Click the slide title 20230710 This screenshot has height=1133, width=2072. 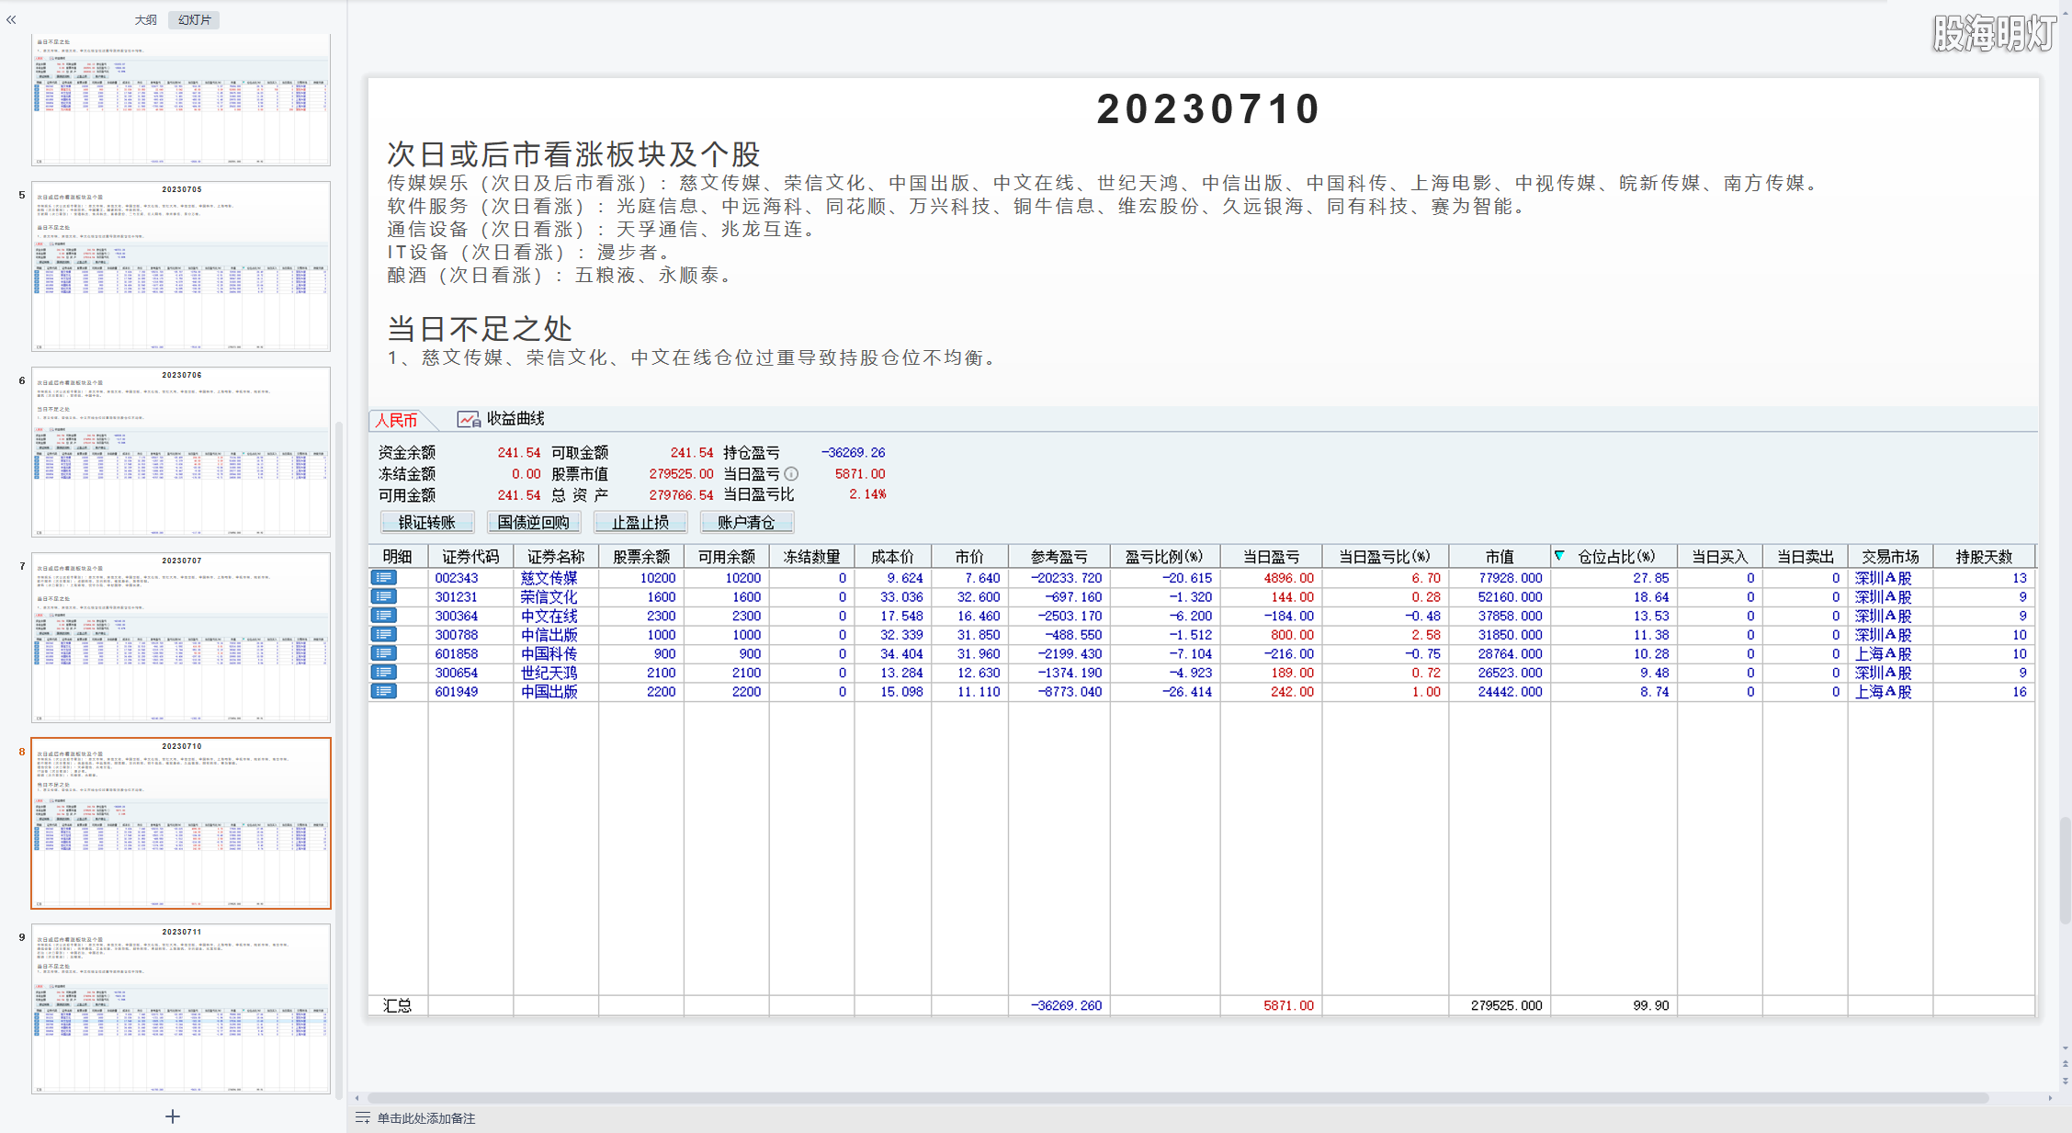1209,109
